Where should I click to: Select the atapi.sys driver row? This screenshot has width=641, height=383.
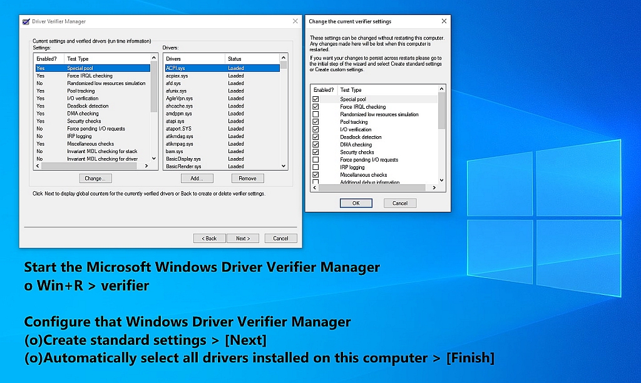point(222,121)
